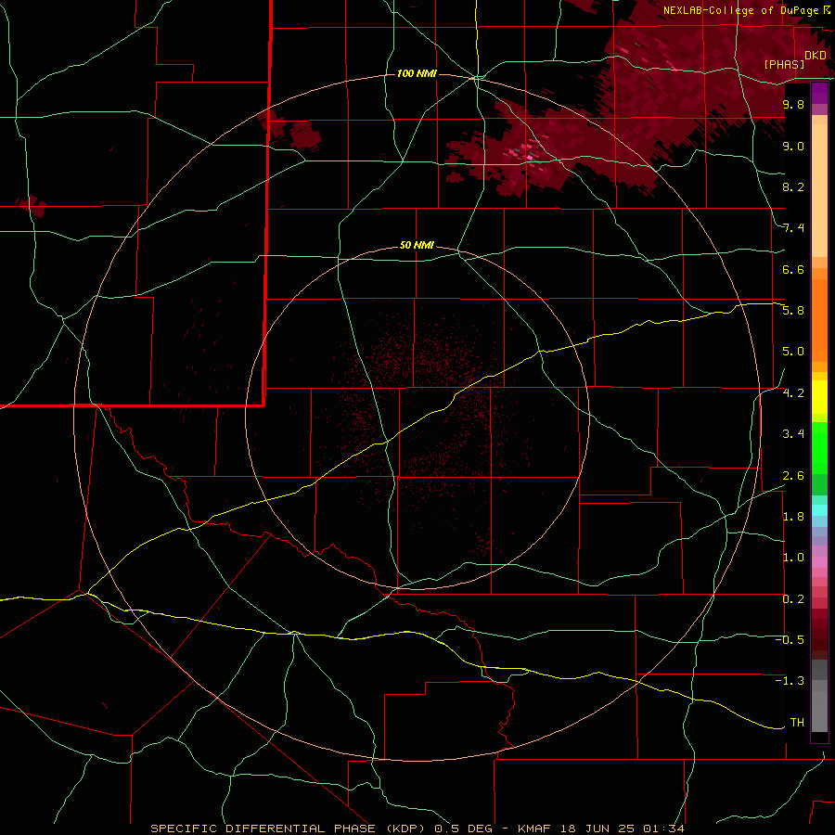Pick the bright green color bar segment
835x835 pixels.
819,447
